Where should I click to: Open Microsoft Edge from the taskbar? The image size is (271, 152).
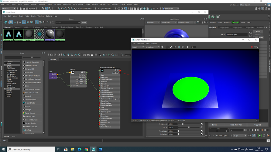[x=80, y=149]
